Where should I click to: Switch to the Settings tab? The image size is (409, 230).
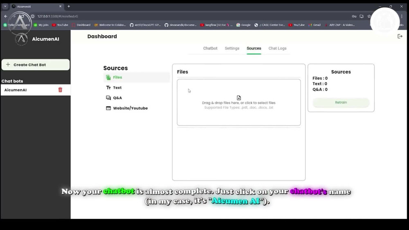(232, 48)
